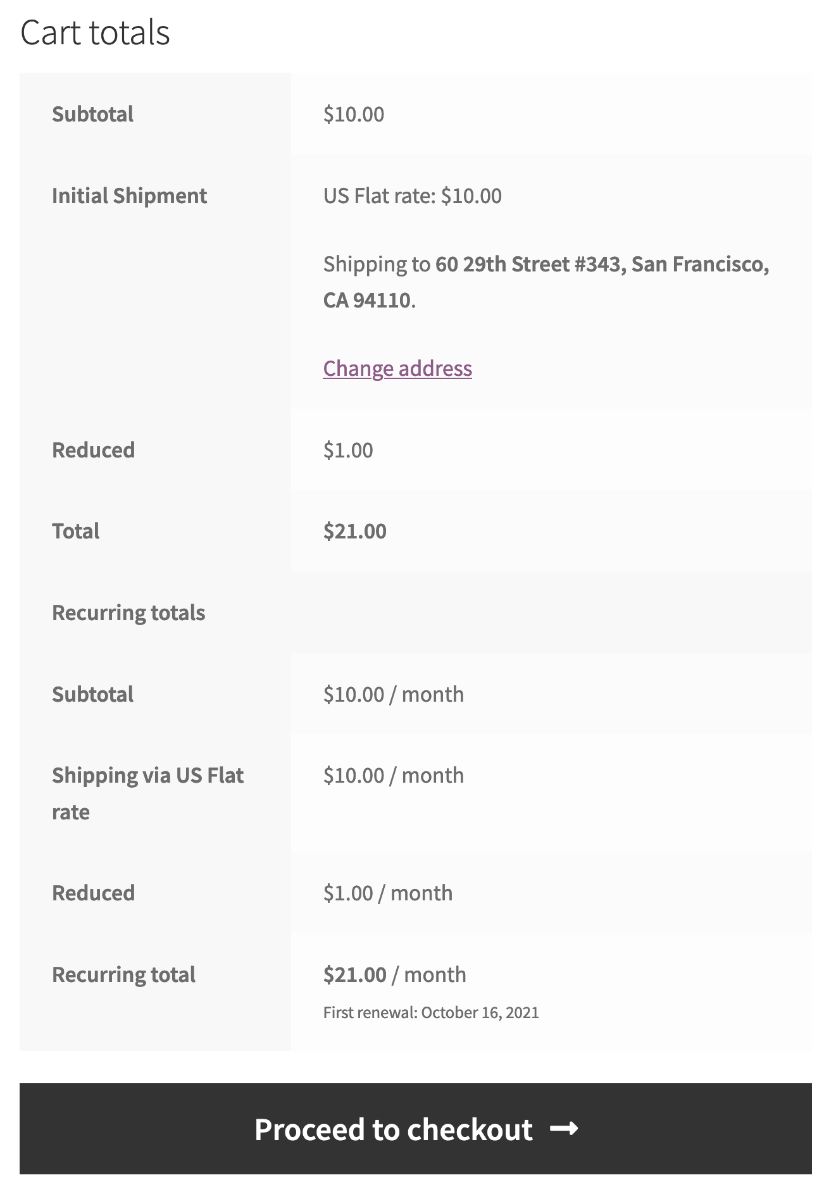The image size is (824, 1187).
Task: Click the San Francisco shipping address text
Action: 546,282
